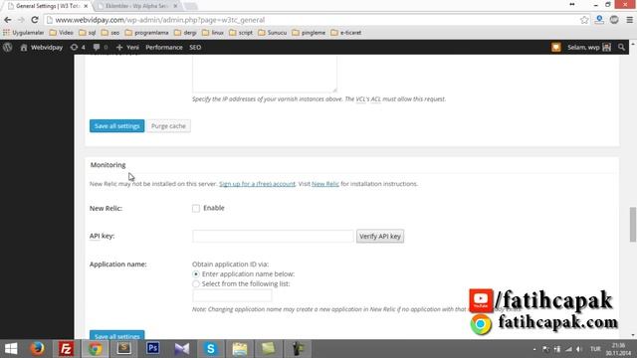637x358 pixels.
Task: Open the taskbar clock and date
Action: [x=618, y=349]
